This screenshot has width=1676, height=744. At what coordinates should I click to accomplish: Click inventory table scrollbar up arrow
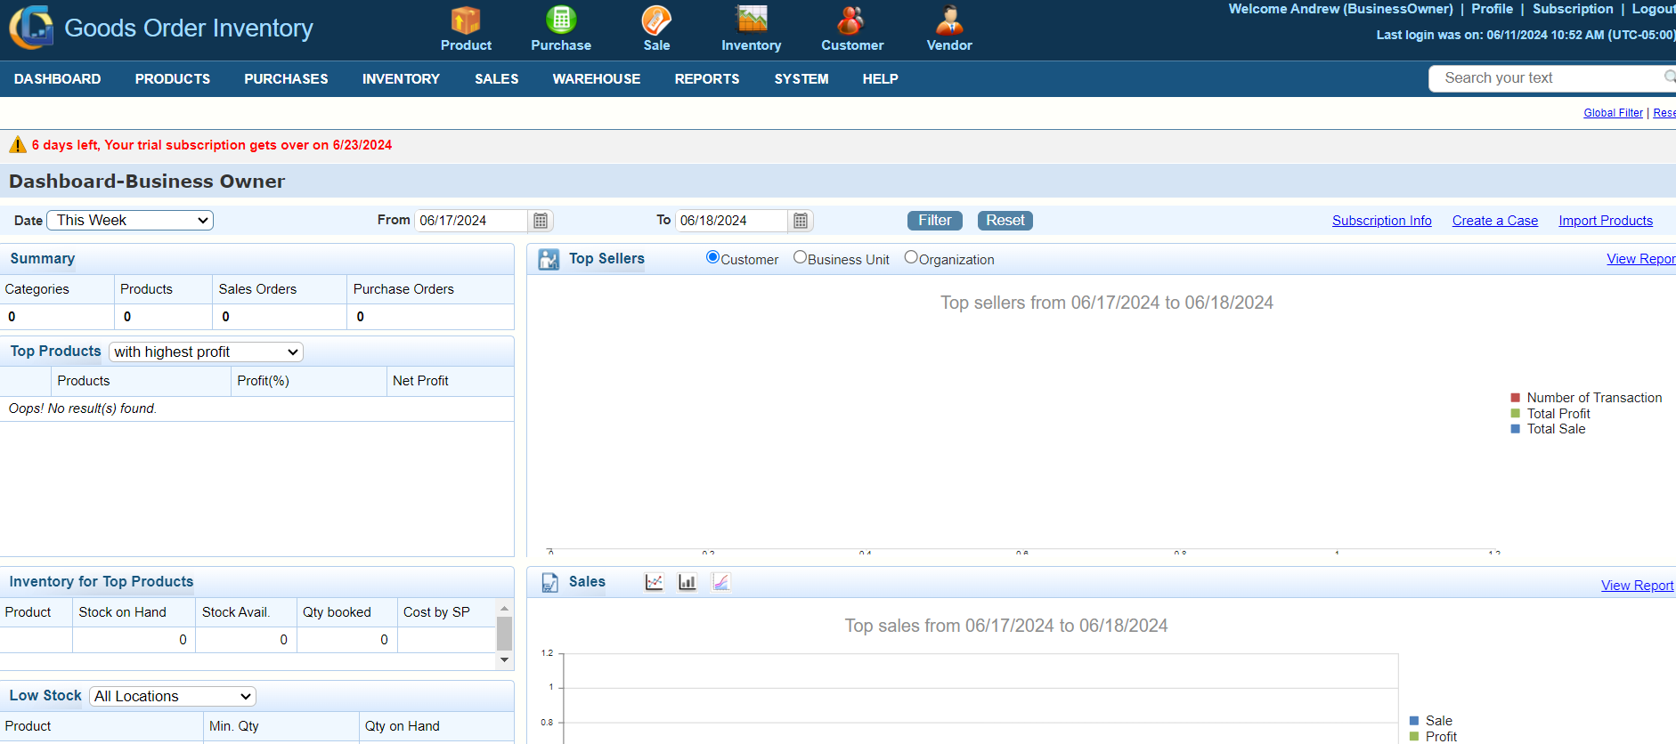[x=504, y=609]
